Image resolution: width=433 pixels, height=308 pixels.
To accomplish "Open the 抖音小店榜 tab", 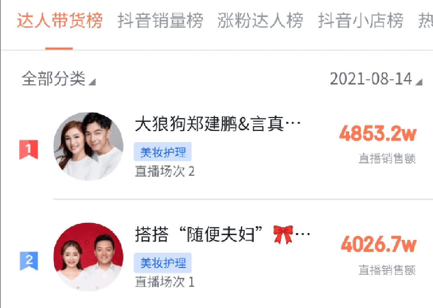I will (361, 20).
